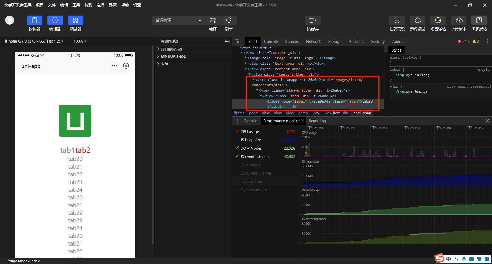Click the demo breadcrumb element
Image resolution: width=492 pixels, height=264 pixels.
tap(303, 113)
